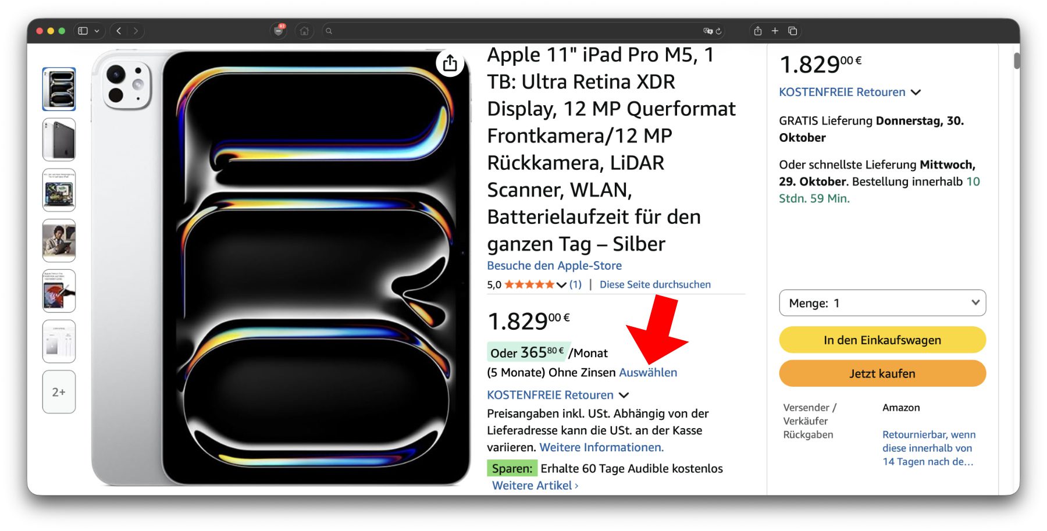
Task: Open the translate icon in address bar
Action: [708, 31]
